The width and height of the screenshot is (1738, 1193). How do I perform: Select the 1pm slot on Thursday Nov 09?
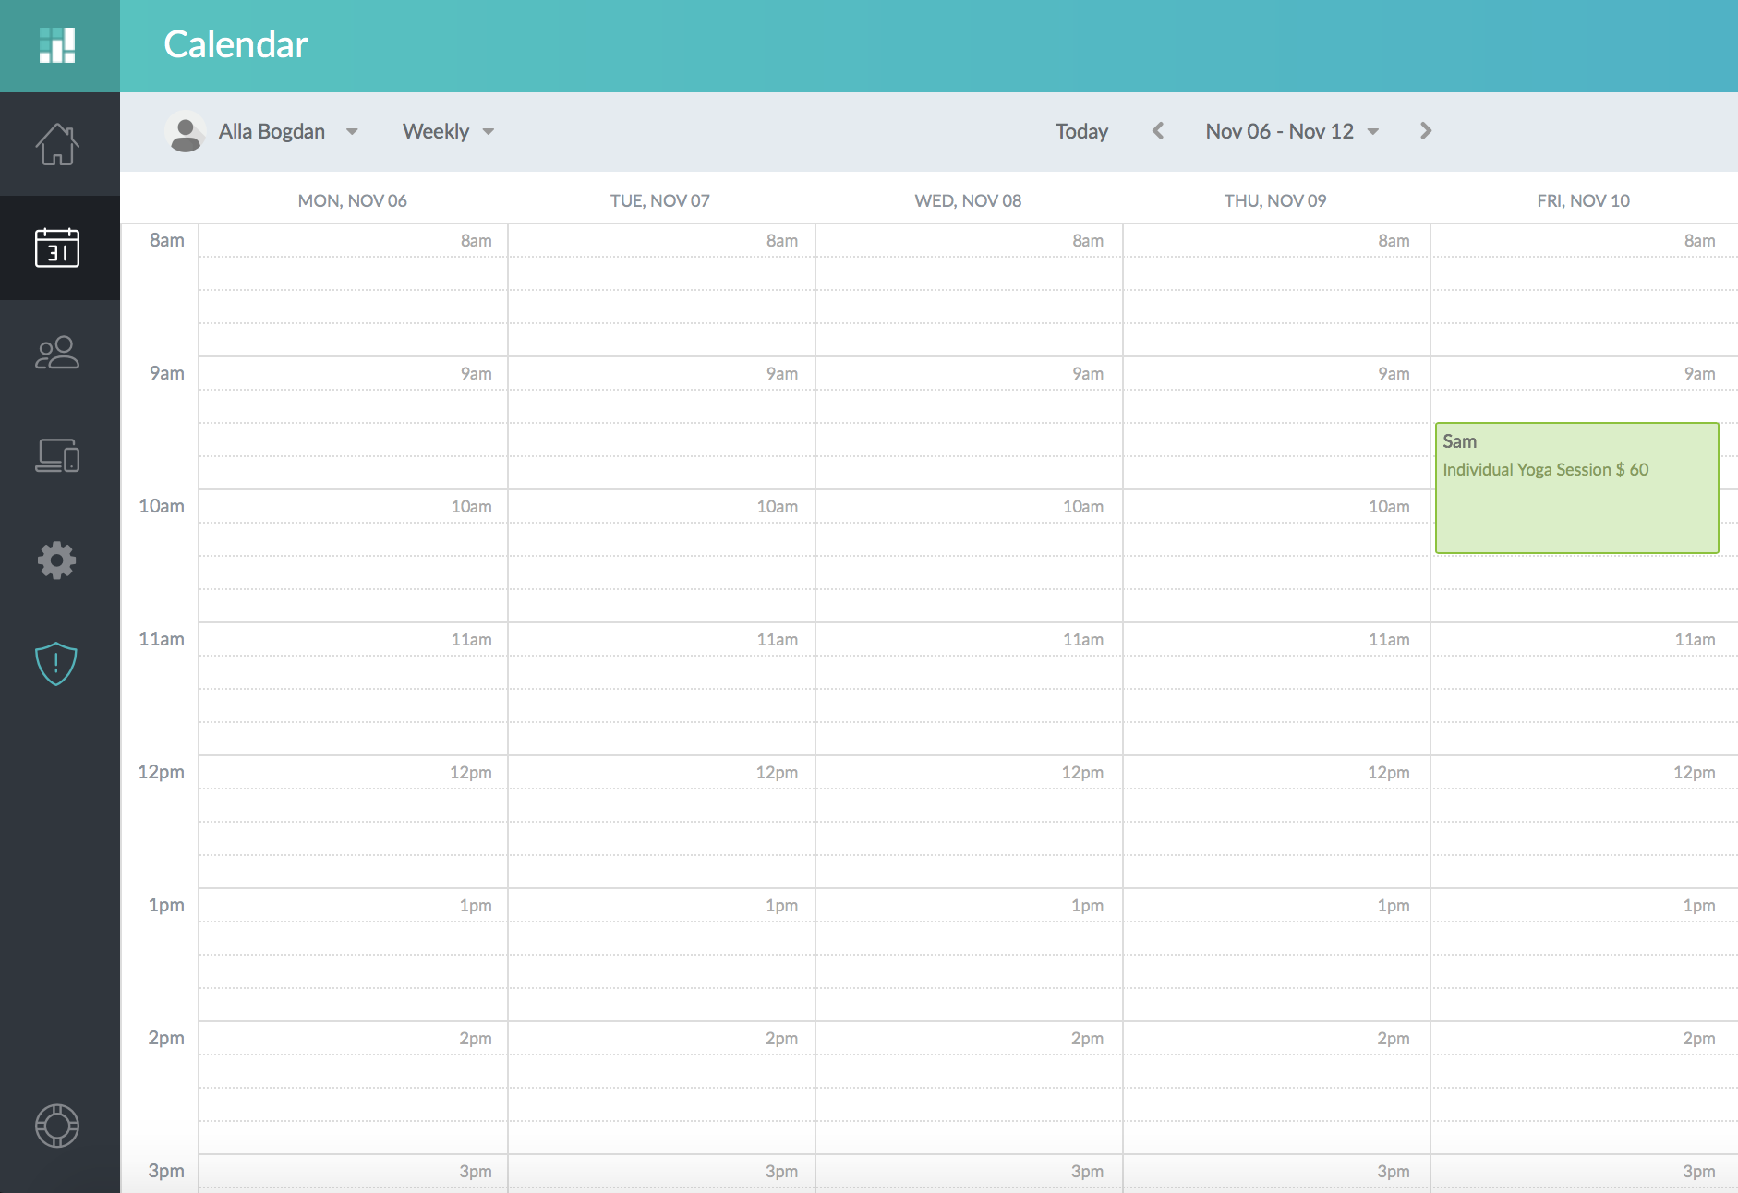point(1276,905)
